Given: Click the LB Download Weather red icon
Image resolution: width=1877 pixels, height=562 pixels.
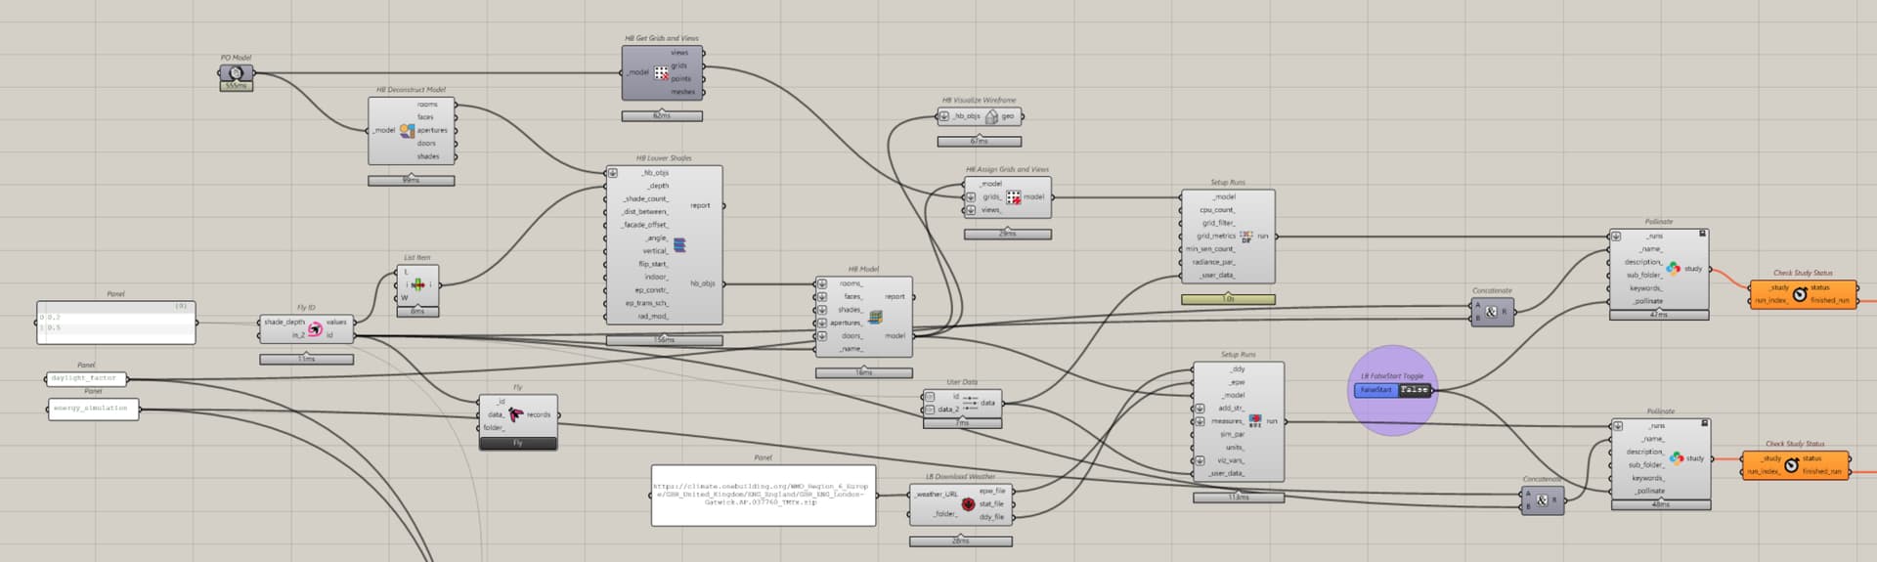Looking at the screenshot, I should (x=968, y=504).
